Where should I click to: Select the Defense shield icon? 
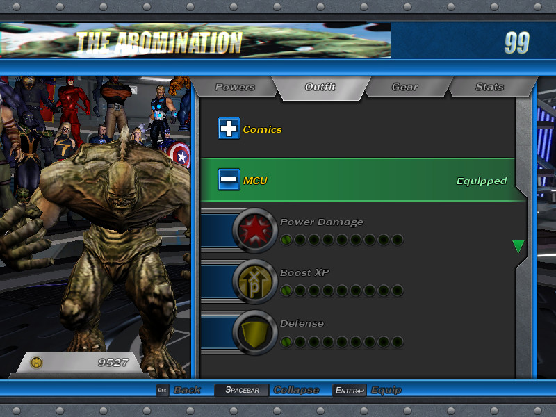[x=256, y=332]
